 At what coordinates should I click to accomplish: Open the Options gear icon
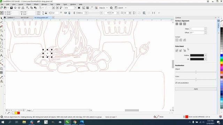pos(111,8)
